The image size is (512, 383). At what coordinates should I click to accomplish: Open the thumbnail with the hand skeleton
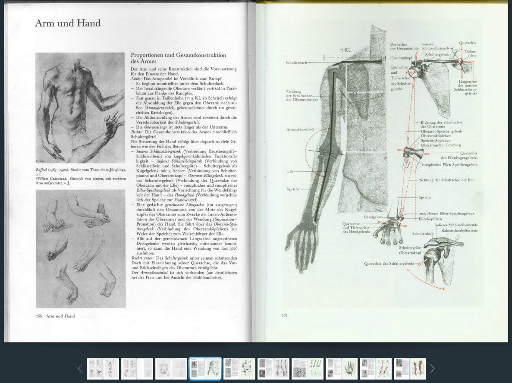(x=342, y=369)
